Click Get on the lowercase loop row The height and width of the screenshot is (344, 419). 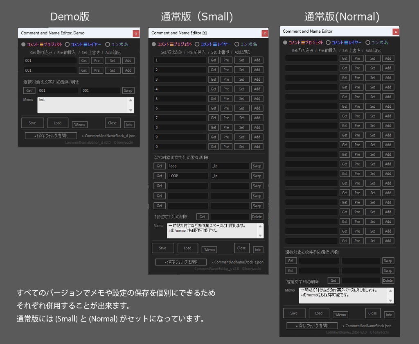[160, 166]
